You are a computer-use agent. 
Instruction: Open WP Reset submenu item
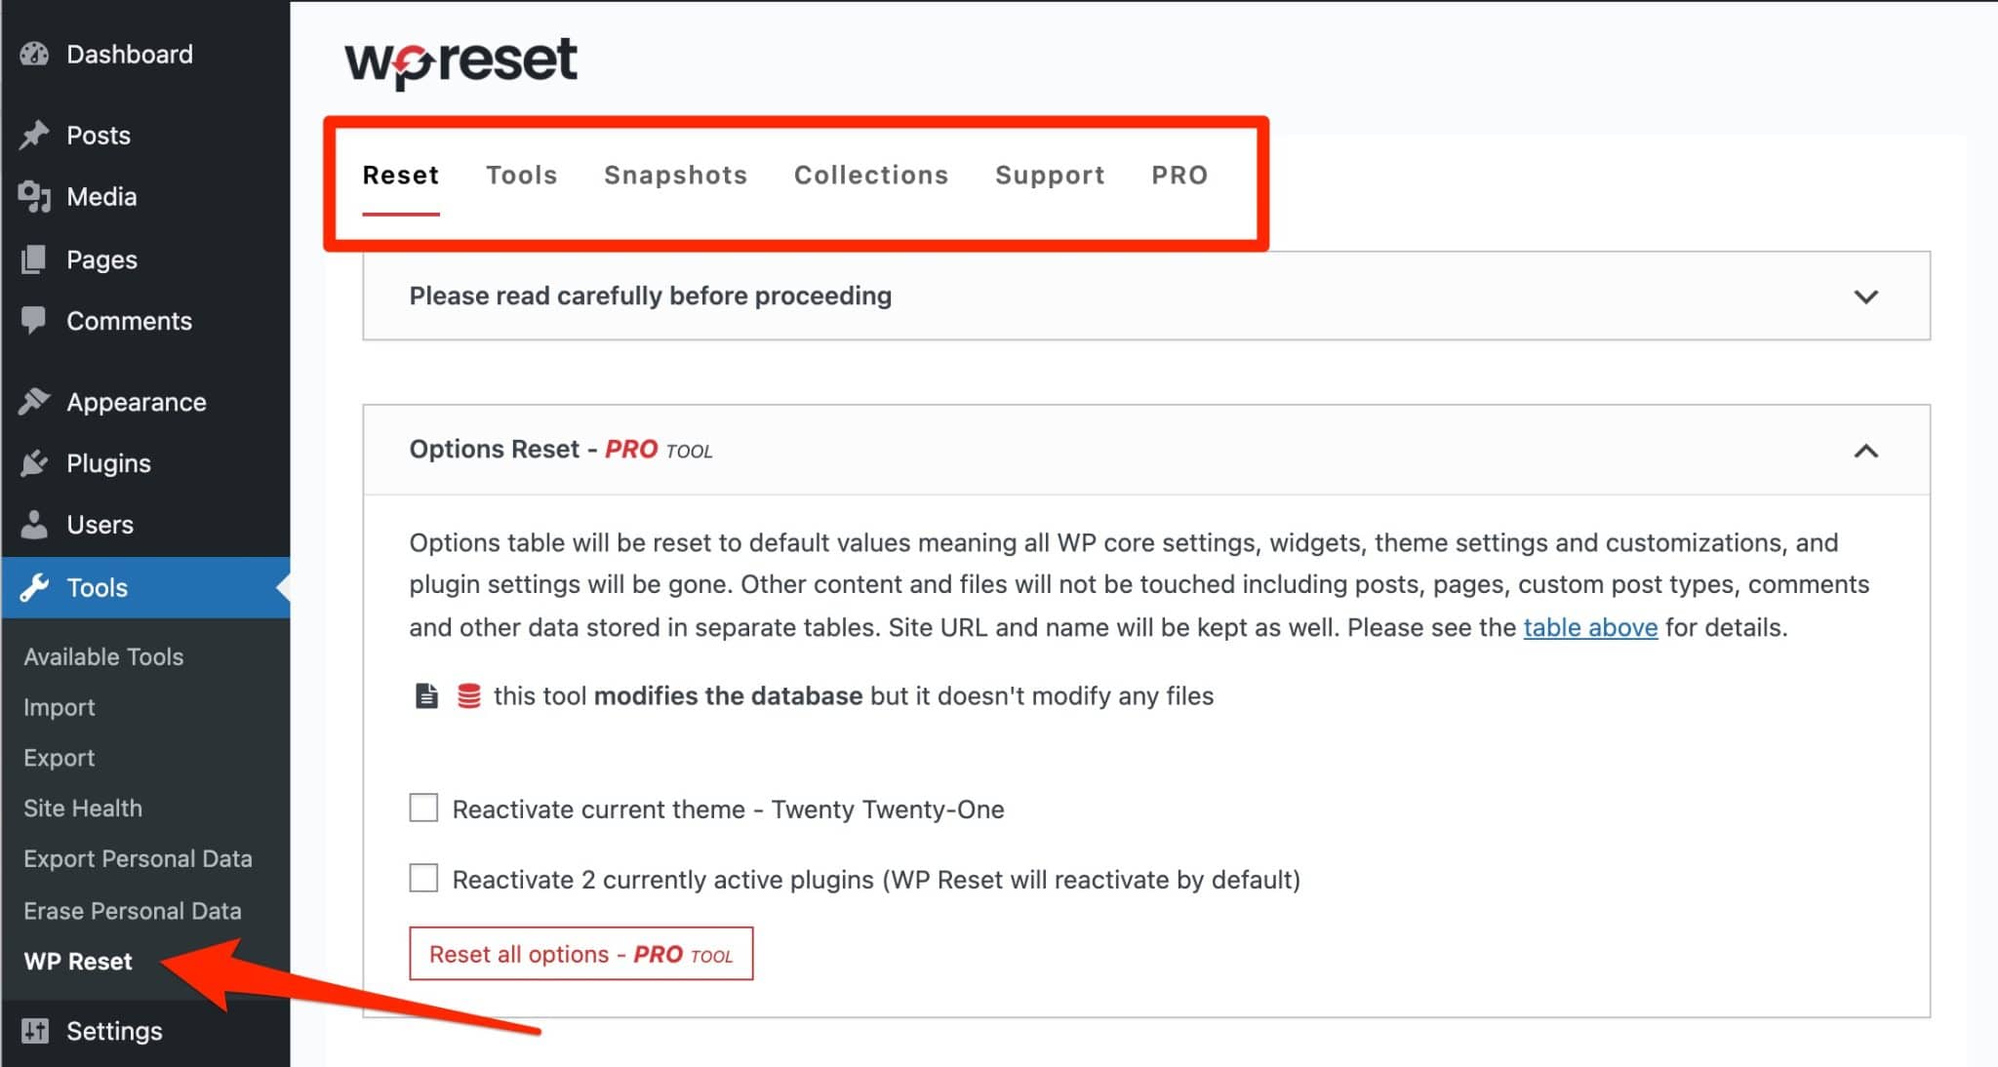click(x=78, y=962)
